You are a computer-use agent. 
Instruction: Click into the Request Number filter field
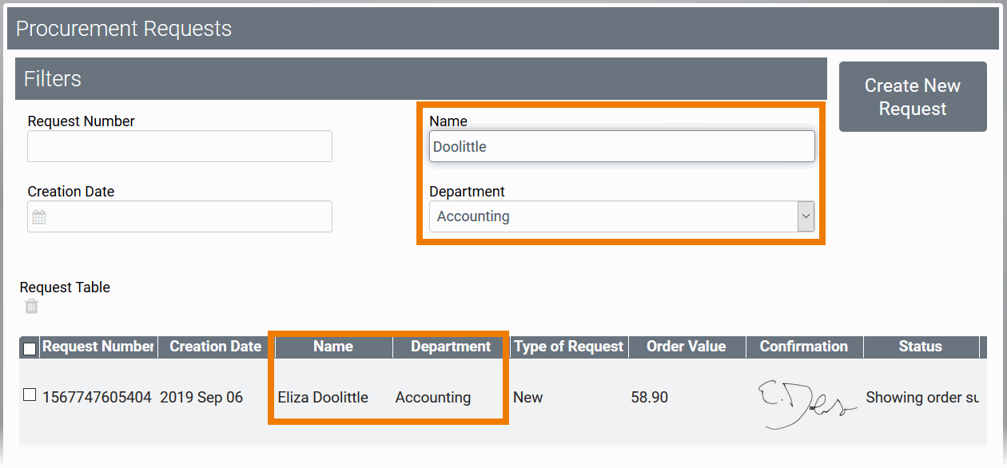pos(180,147)
